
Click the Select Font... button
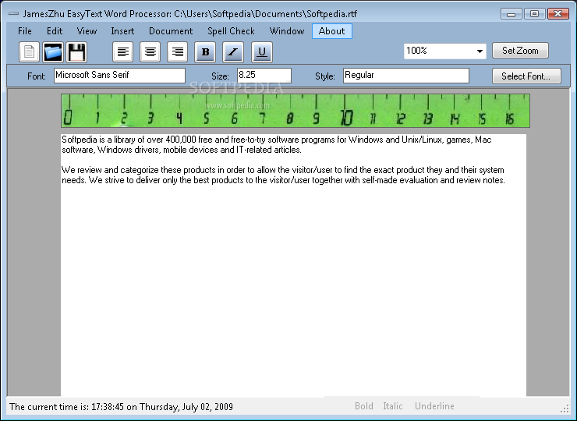point(526,76)
